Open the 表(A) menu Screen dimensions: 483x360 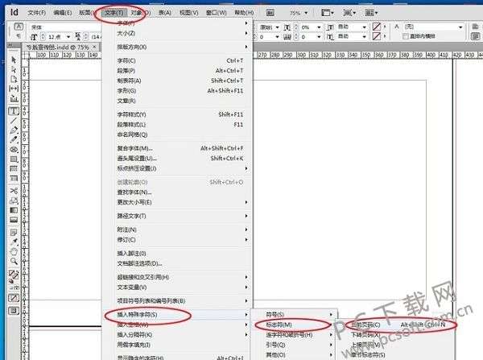click(x=165, y=13)
